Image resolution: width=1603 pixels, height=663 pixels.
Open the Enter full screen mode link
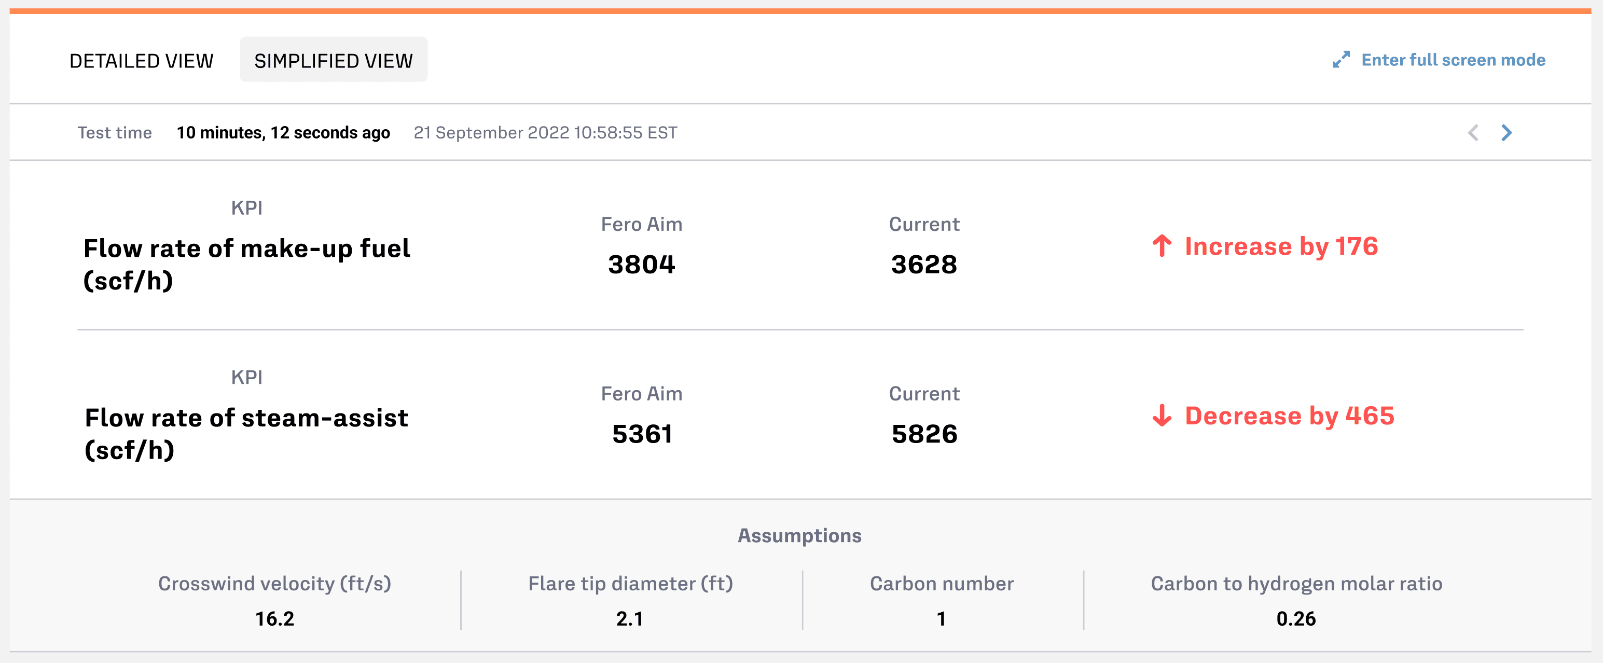click(1453, 60)
